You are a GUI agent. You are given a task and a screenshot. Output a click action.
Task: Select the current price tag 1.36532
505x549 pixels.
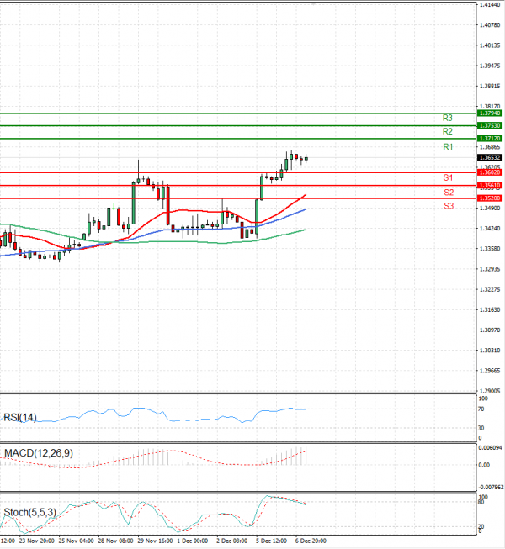tap(490, 157)
